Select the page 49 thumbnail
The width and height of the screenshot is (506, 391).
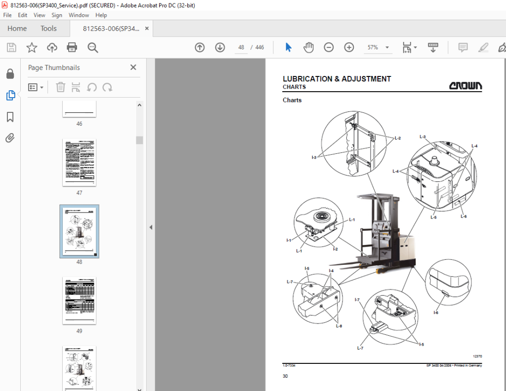[80, 300]
